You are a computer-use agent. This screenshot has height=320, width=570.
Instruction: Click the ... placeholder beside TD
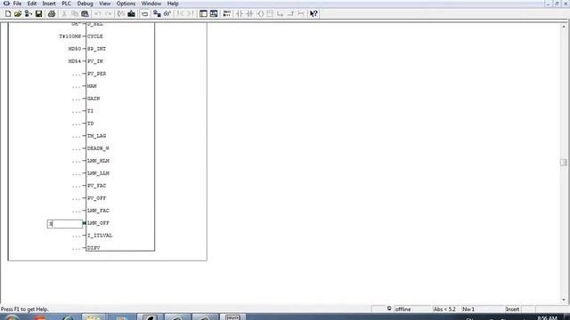(x=77, y=124)
